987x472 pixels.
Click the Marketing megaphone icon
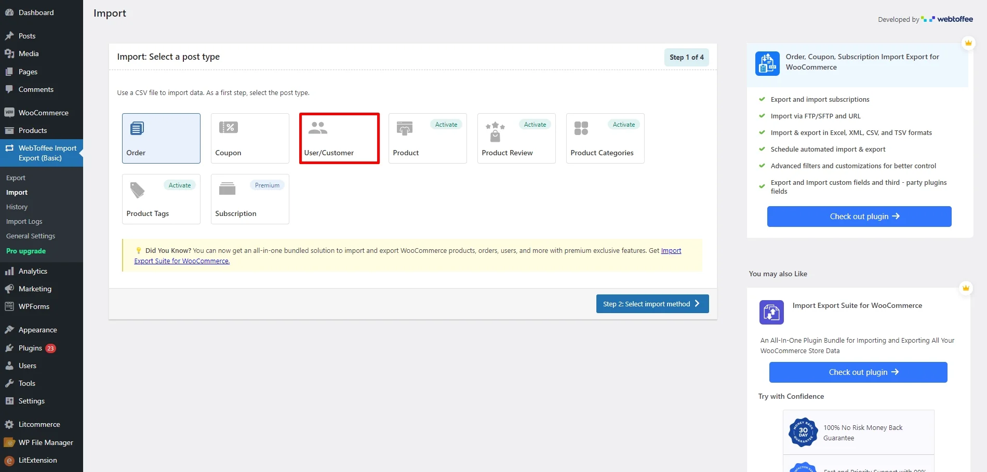9,289
